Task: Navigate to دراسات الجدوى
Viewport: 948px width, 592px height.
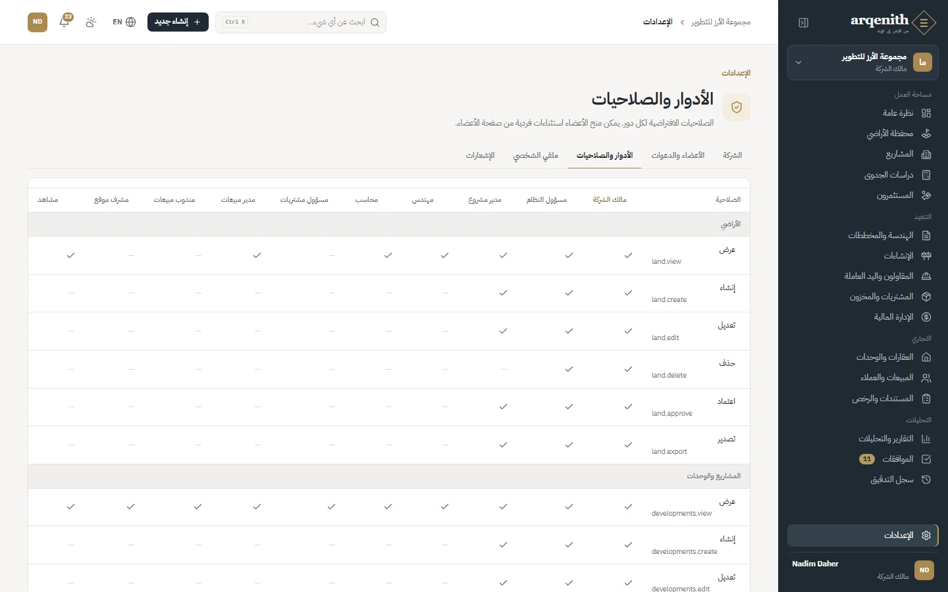Action: (862, 175)
